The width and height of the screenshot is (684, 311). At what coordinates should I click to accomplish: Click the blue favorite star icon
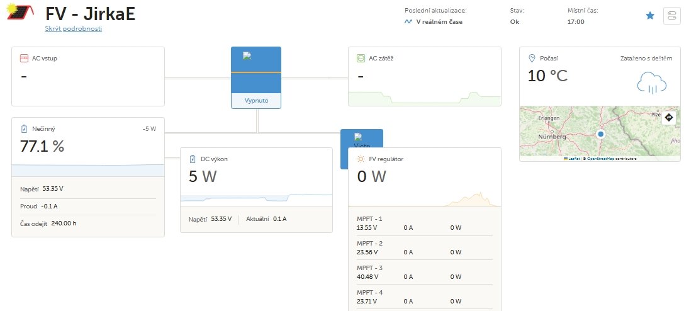click(650, 16)
